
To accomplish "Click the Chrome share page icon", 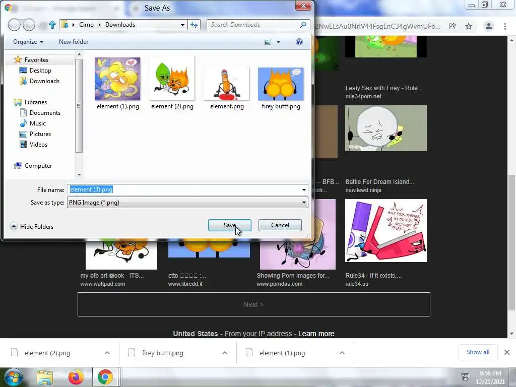I will pyautogui.click(x=453, y=26).
